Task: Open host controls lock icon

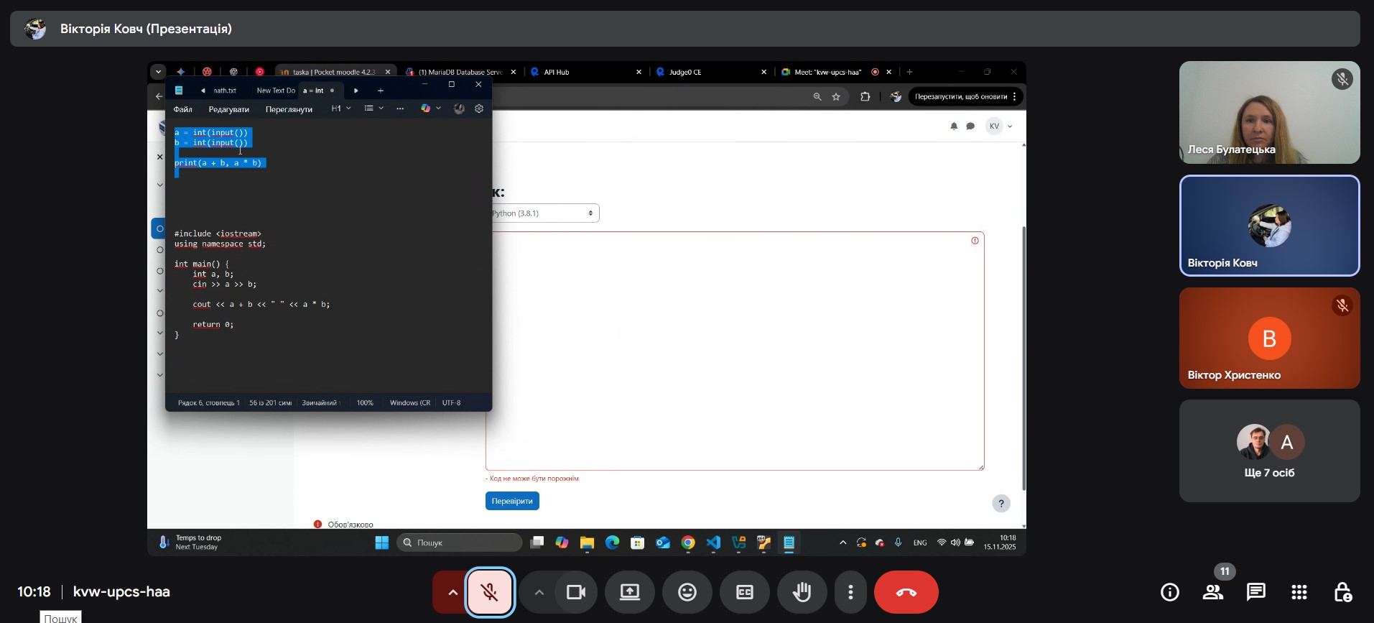Action: click(x=1342, y=592)
